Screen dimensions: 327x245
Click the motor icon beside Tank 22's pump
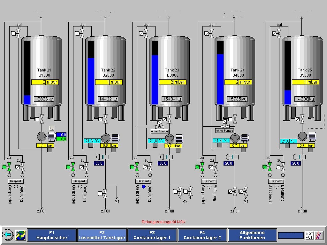click(x=116, y=137)
